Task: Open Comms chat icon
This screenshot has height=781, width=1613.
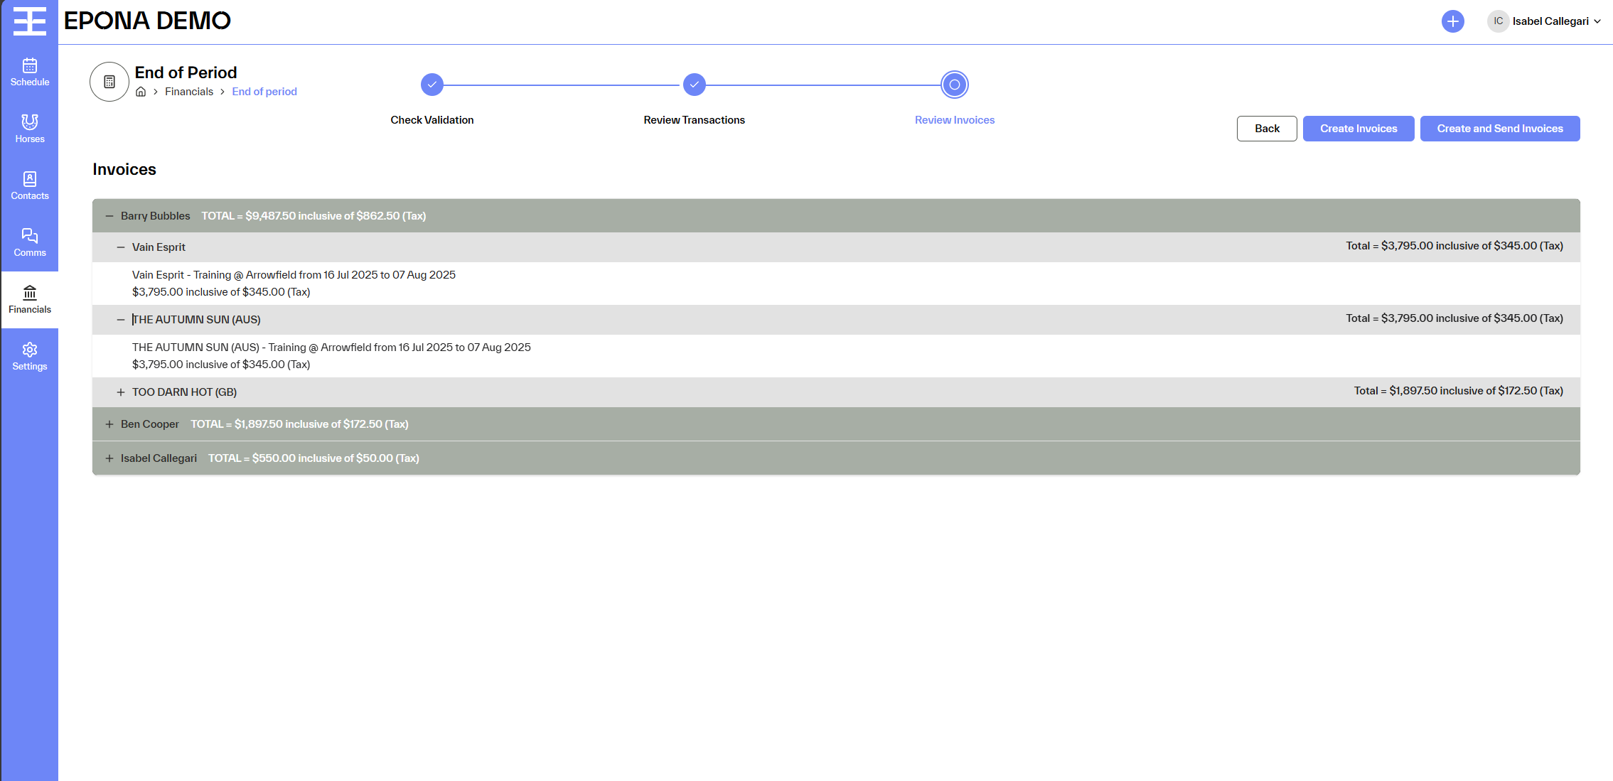Action: 30,242
